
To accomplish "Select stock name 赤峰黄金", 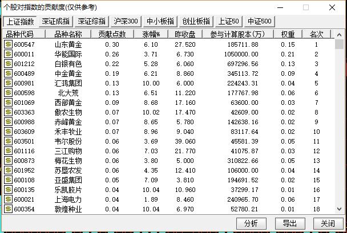I will click(68, 122).
